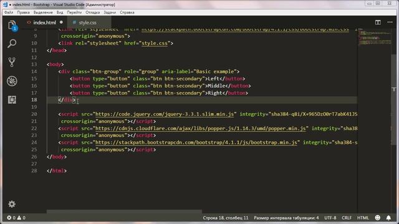Screen dimensions: 399x224
Task: Follow the jquery-3.3.1.slim.min.js link
Action: click(165, 114)
